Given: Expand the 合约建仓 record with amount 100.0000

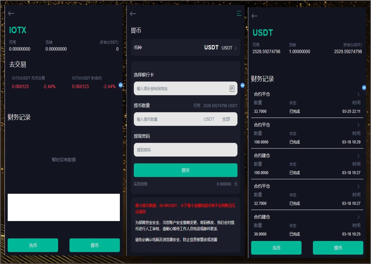Looking at the screenshot, I should [358, 156].
